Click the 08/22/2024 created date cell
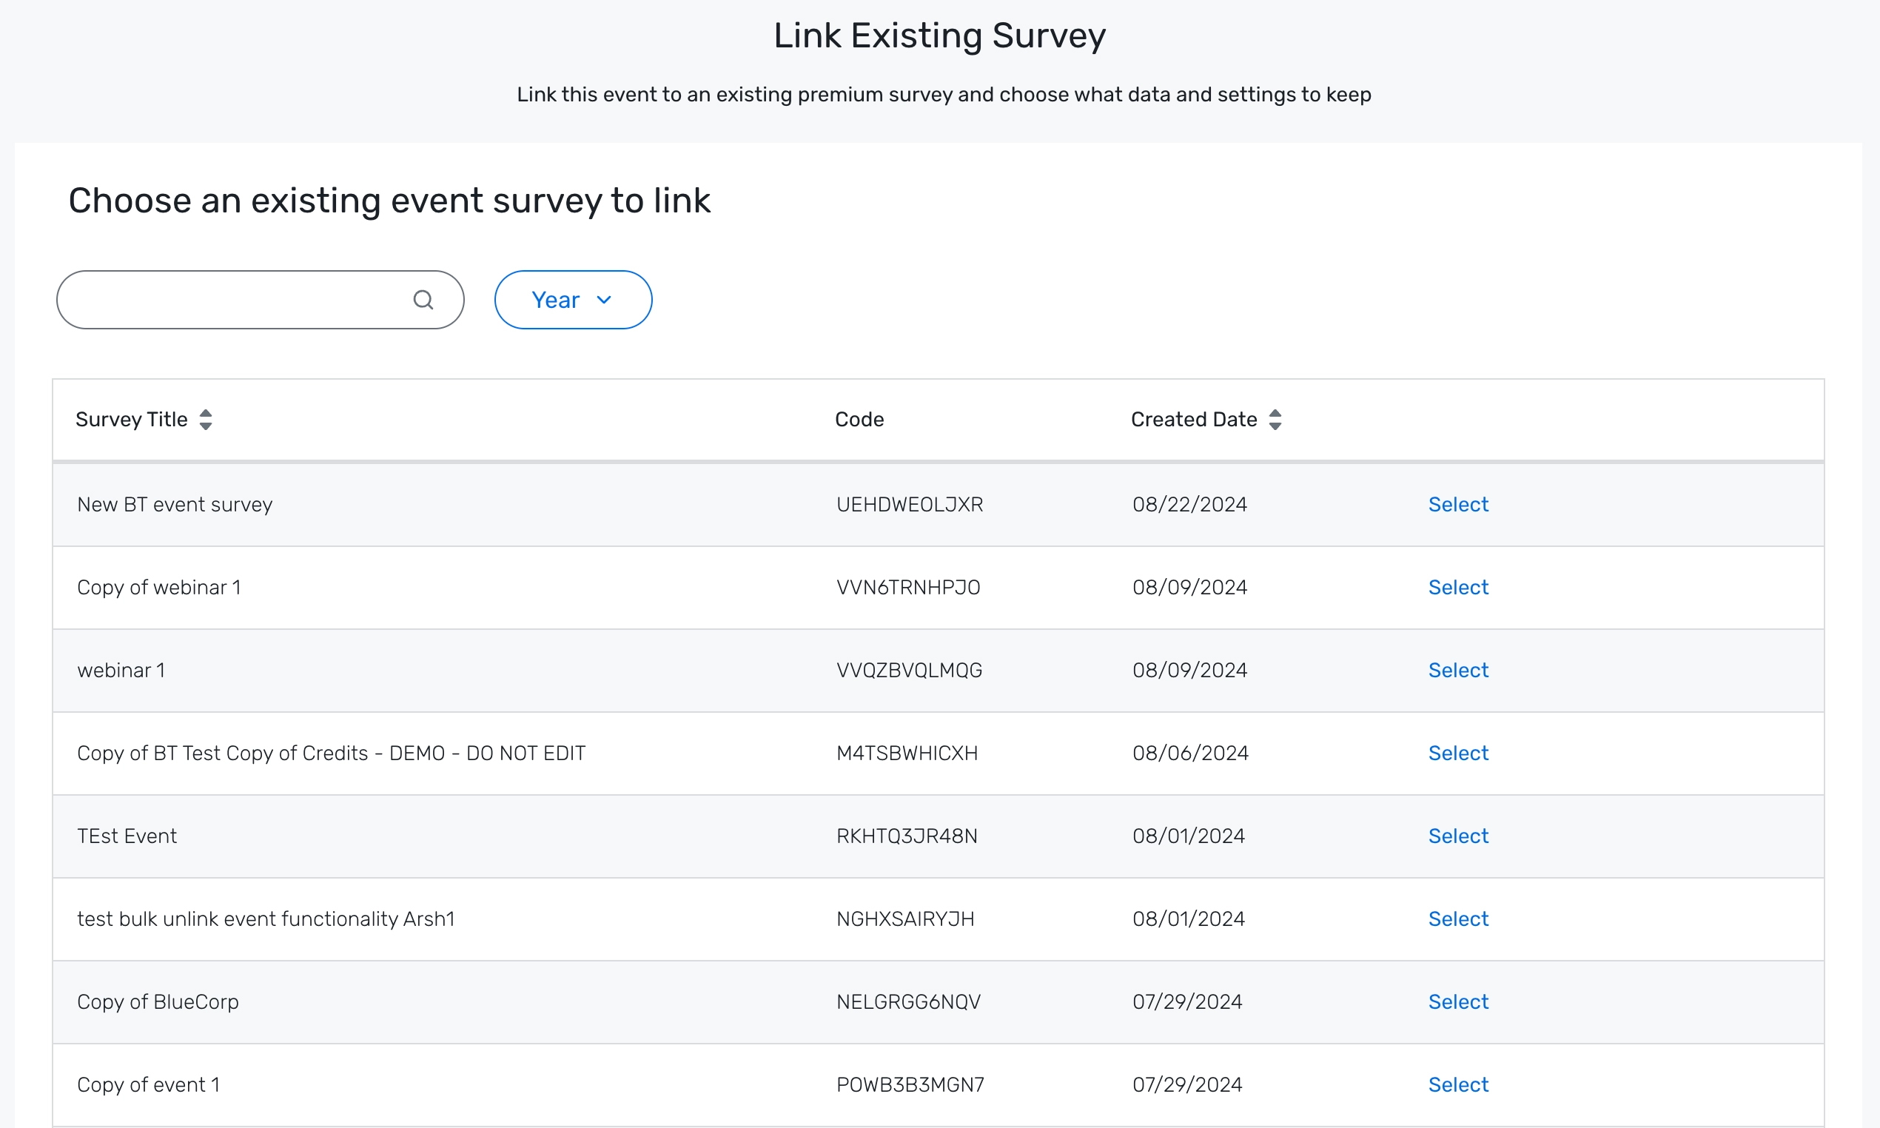1880x1128 pixels. pyautogui.click(x=1189, y=504)
